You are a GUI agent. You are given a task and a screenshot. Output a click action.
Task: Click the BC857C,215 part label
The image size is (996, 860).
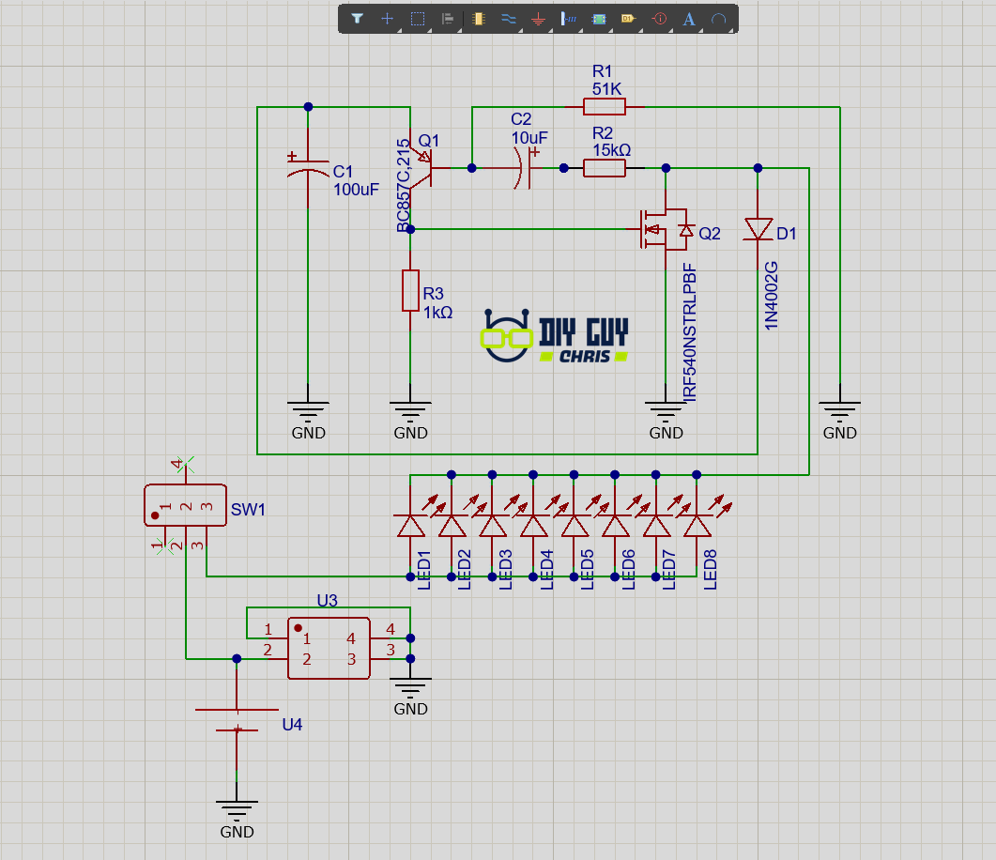click(404, 186)
